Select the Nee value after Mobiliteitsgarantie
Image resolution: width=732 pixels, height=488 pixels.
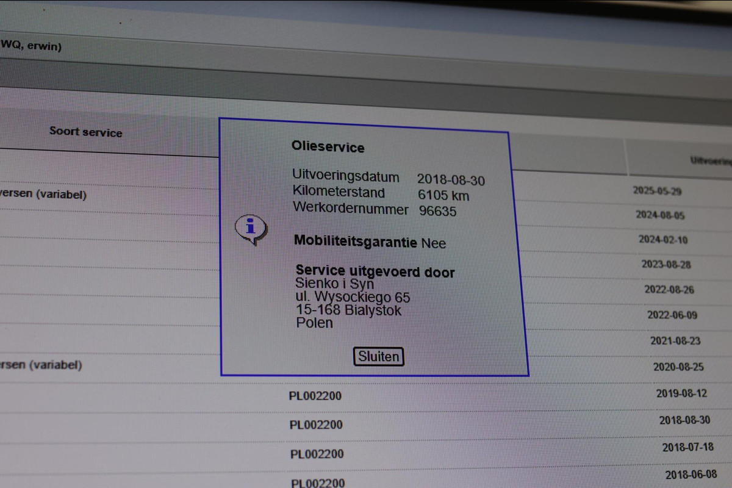(x=434, y=243)
